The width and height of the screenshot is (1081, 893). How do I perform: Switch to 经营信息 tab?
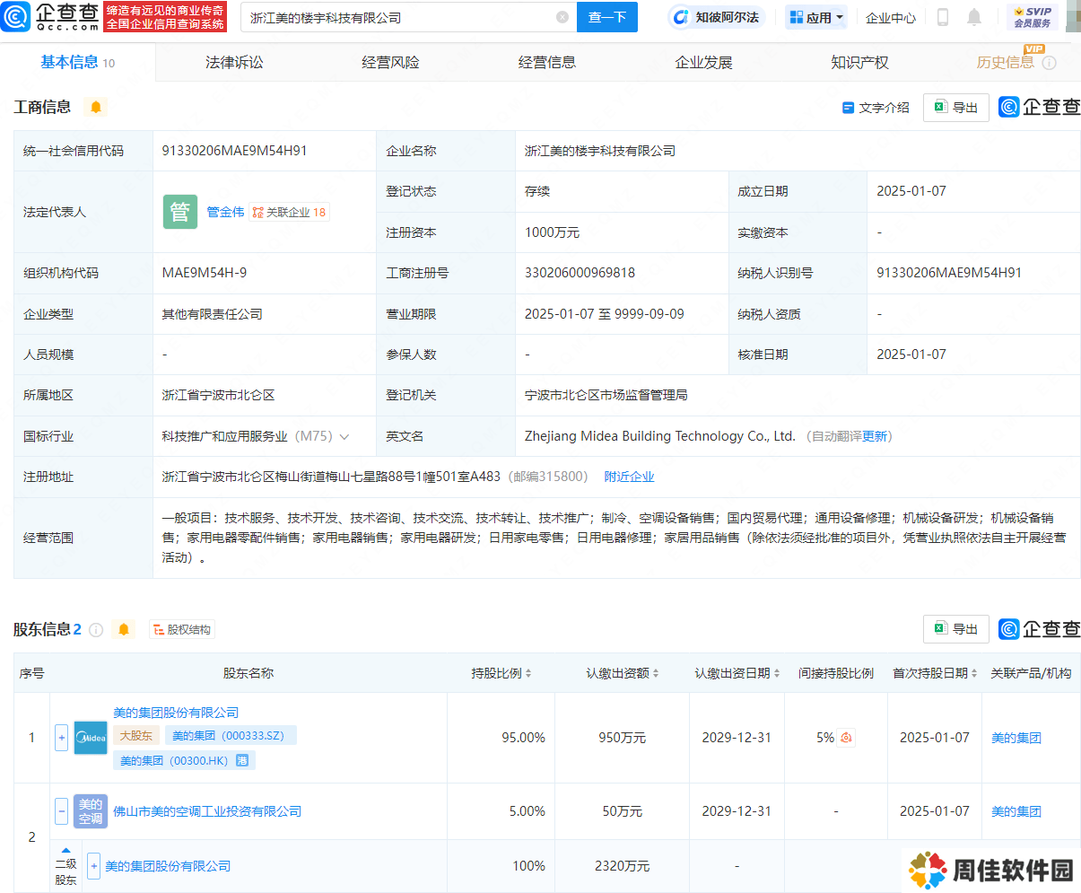click(x=547, y=62)
